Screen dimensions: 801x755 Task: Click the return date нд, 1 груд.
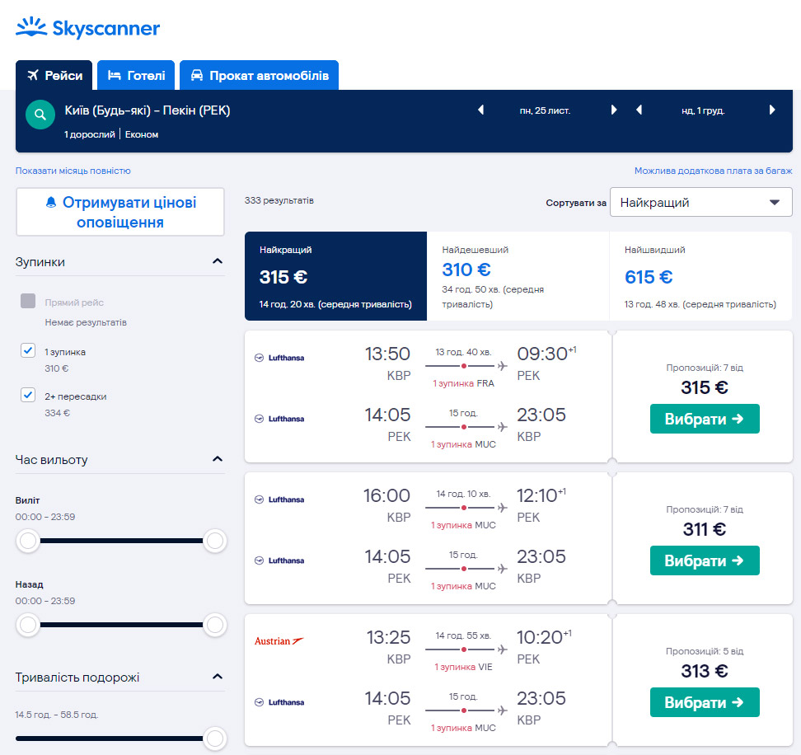pyautogui.click(x=703, y=110)
